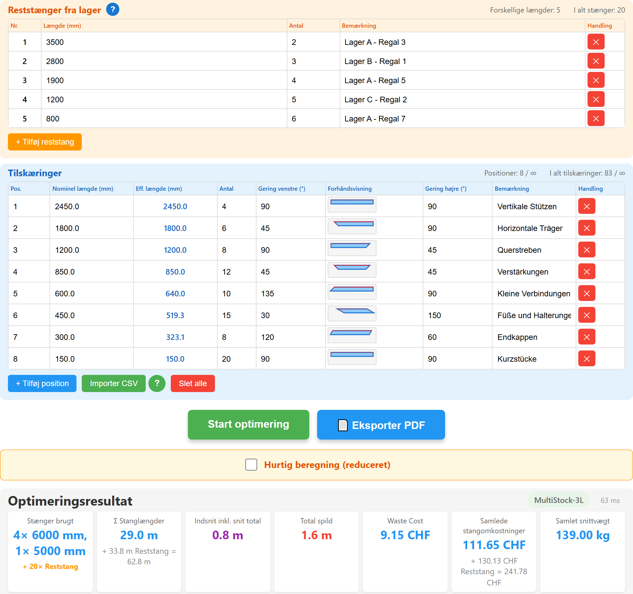
Task: Delete the Kleine Verbindungen cut row
Action: tap(587, 293)
